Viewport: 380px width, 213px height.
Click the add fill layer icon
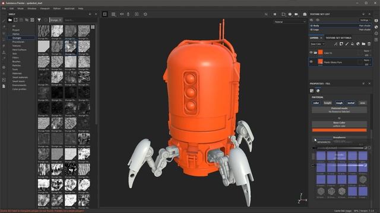coord(352,44)
